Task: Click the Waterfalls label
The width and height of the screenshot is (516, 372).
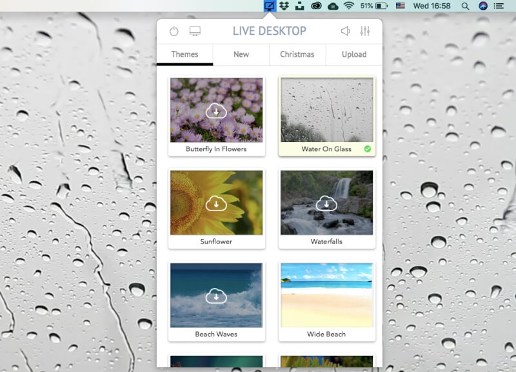Action: (x=326, y=242)
